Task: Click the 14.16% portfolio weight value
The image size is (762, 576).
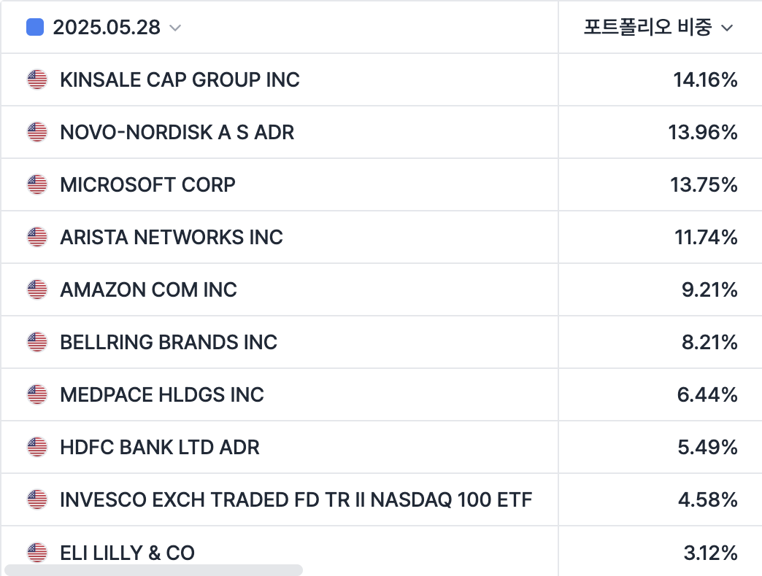Action: (x=705, y=79)
